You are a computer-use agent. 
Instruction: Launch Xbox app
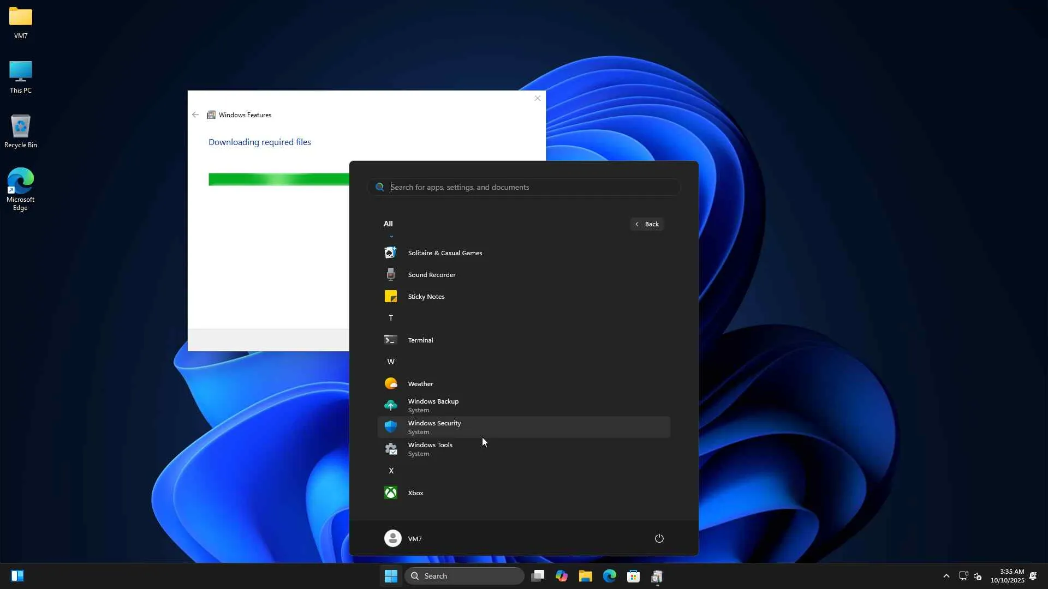coord(415,493)
